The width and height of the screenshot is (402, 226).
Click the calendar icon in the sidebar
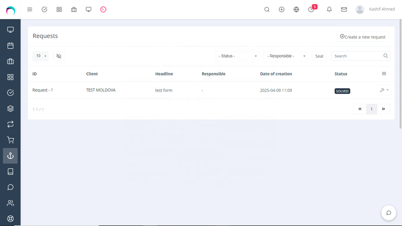[10, 46]
